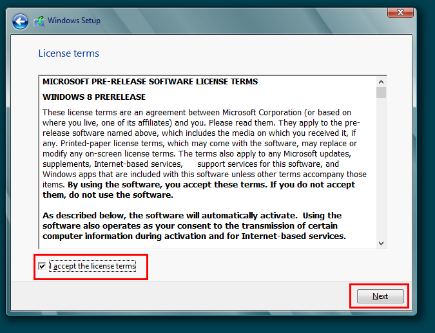The image size is (435, 333).
Task: Uncheck the accept license terms checkbox
Action: [42, 266]
